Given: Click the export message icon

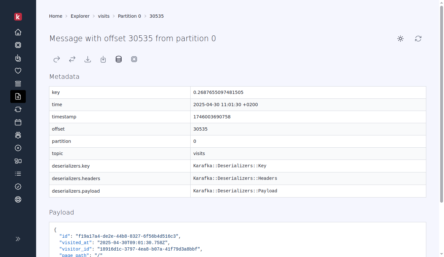Looking at the screenshot, I should click(103, 59).
